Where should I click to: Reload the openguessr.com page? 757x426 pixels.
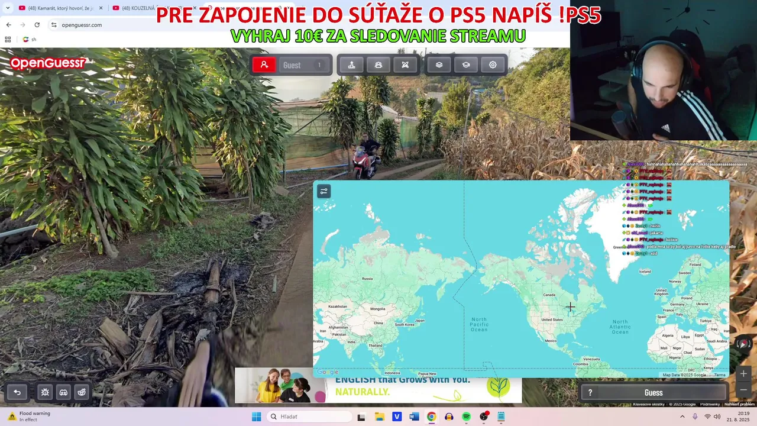[x=37, y=25]
